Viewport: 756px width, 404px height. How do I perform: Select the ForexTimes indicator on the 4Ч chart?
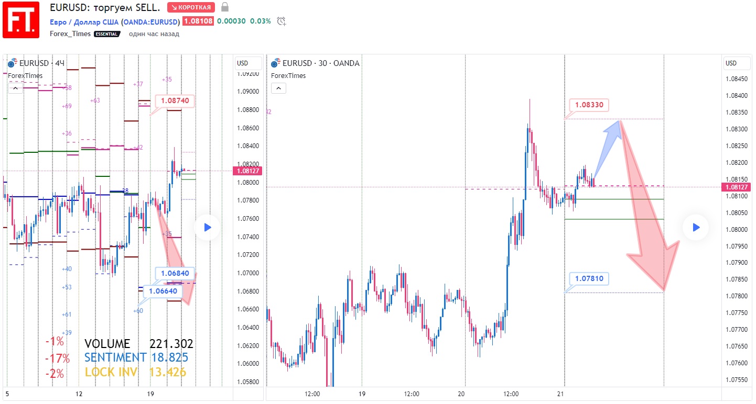(25, 75)
